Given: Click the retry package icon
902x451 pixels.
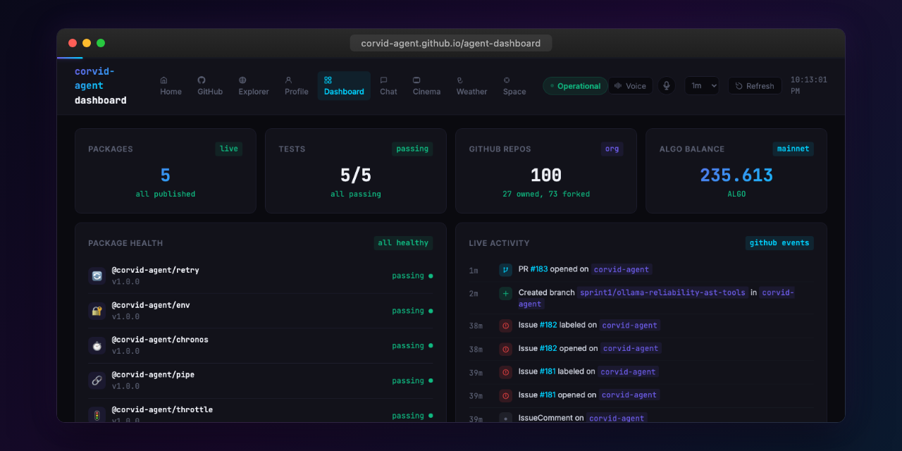Looking at the screenshot, I should pos(97,276).
